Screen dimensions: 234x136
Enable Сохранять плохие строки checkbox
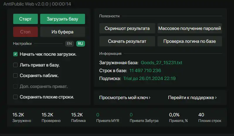(16, 97)
